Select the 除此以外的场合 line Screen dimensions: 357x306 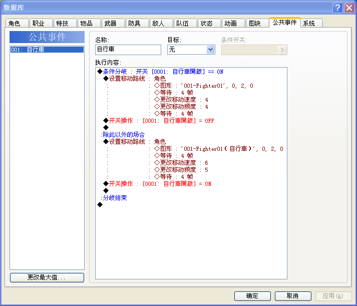(x=123, y=135)
